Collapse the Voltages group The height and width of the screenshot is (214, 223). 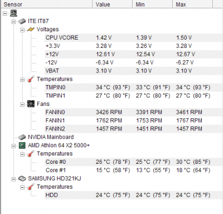22,30
